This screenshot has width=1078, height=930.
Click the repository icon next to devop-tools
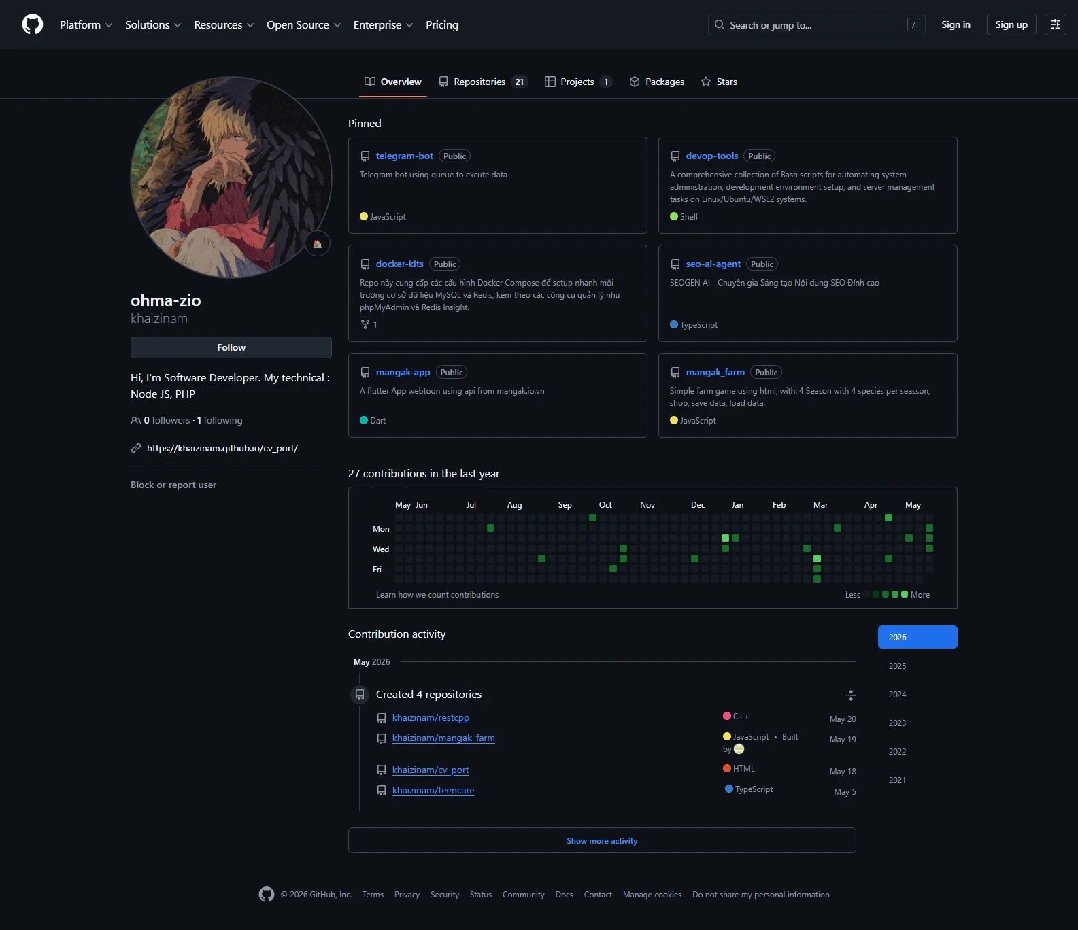click(x=675, y=156)
